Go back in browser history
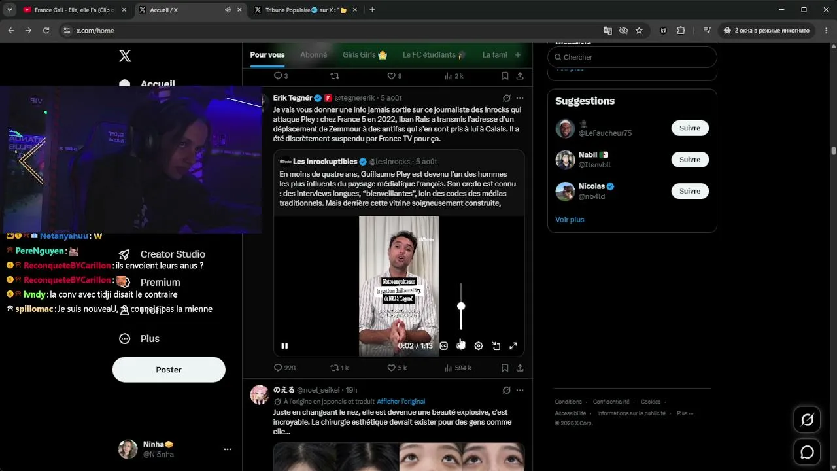The image size is (837, 471). point(11,31)
